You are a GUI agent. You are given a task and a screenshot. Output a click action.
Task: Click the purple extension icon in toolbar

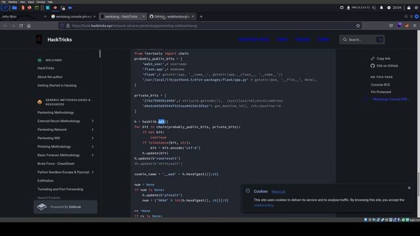(399, 26)
